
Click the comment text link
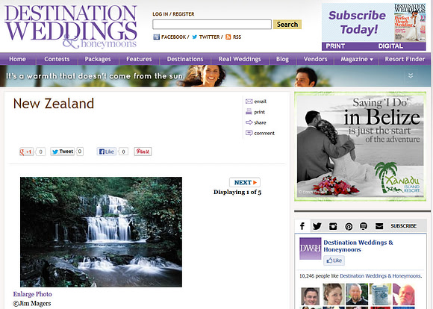[264, 133]
